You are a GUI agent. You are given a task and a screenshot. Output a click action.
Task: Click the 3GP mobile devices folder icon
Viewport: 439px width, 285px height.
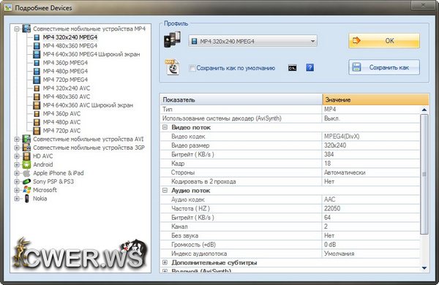[26, 148]
